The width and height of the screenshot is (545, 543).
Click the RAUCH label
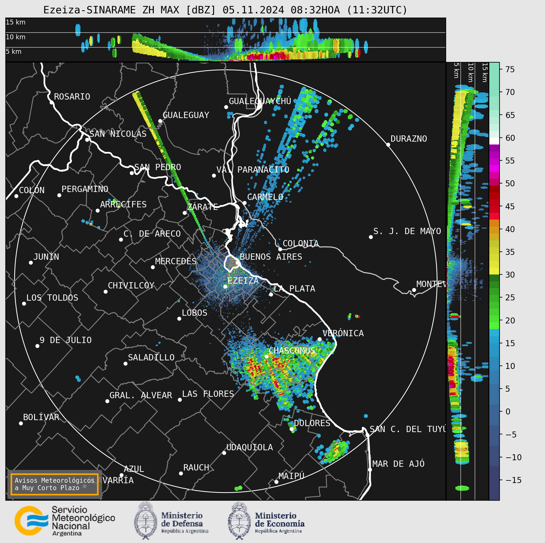196,468
